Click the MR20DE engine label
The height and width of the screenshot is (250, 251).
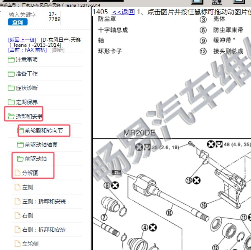click(x=139, y=133)
